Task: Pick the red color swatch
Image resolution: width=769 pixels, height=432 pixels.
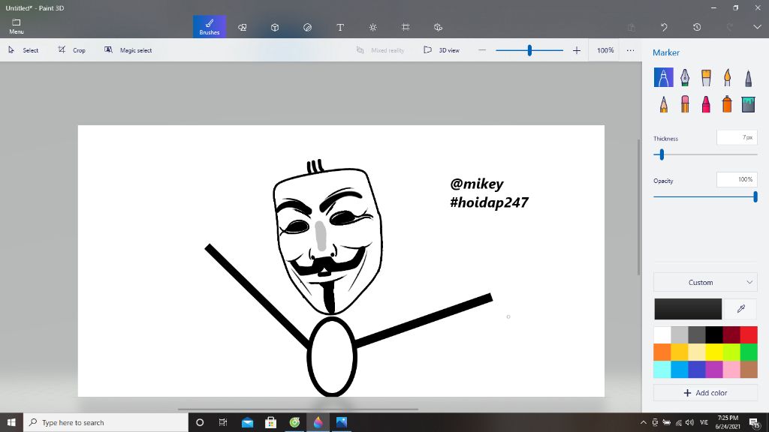Action: click(x=749, y=335)
